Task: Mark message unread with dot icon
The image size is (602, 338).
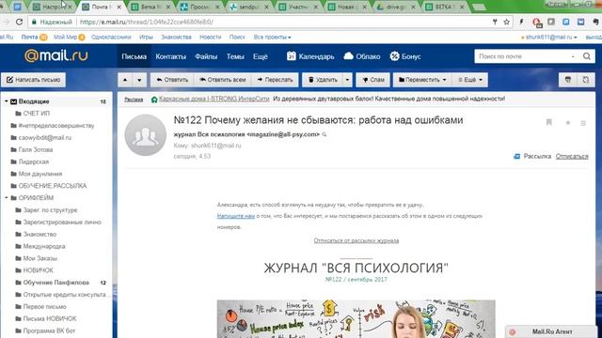Action: (x=568, y=123)
